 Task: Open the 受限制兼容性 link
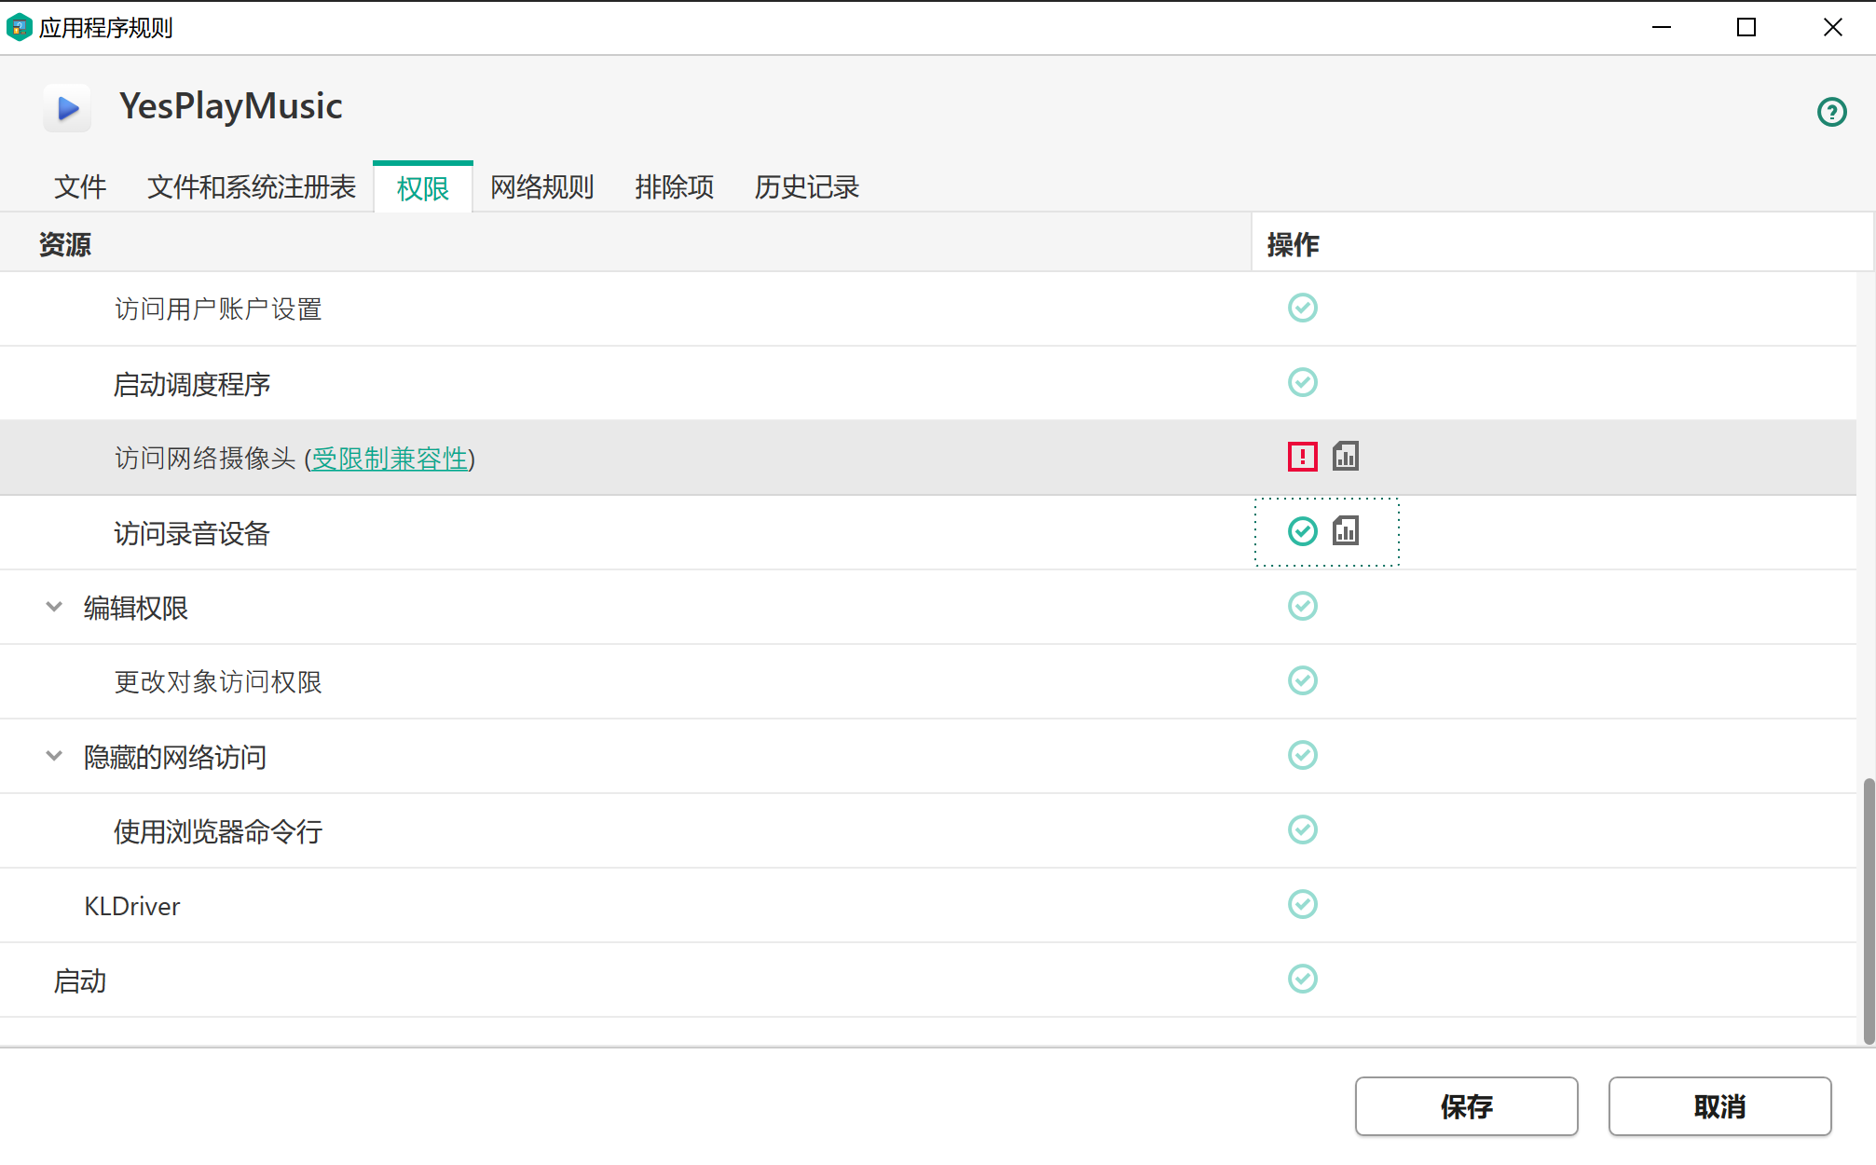[390, 459]
